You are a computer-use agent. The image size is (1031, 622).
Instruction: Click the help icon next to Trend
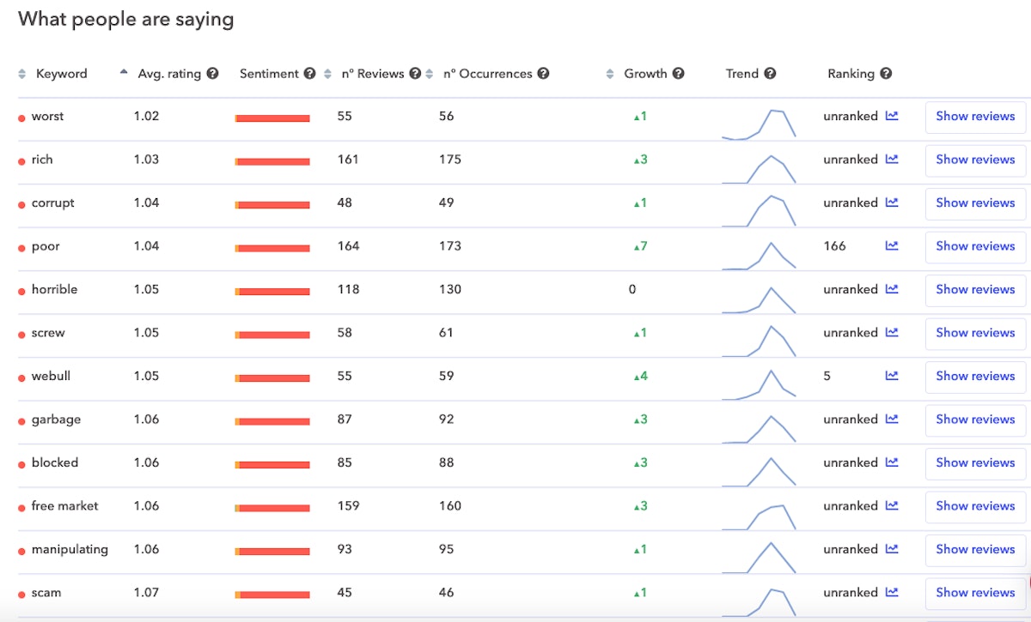pos(770,74)
